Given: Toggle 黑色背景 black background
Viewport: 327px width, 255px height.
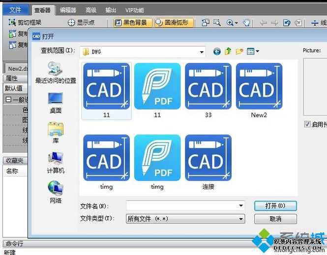Looking at the screenshot, I should point(132,22).
